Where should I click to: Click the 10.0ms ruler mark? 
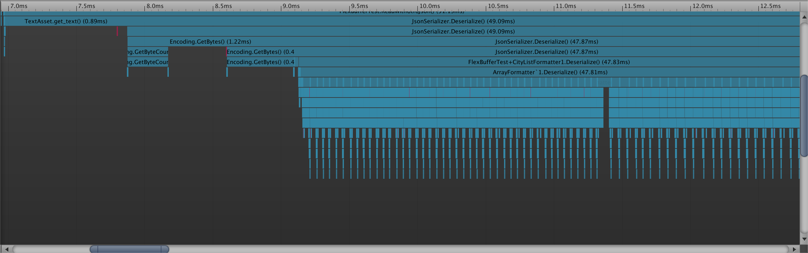[429, 6]
